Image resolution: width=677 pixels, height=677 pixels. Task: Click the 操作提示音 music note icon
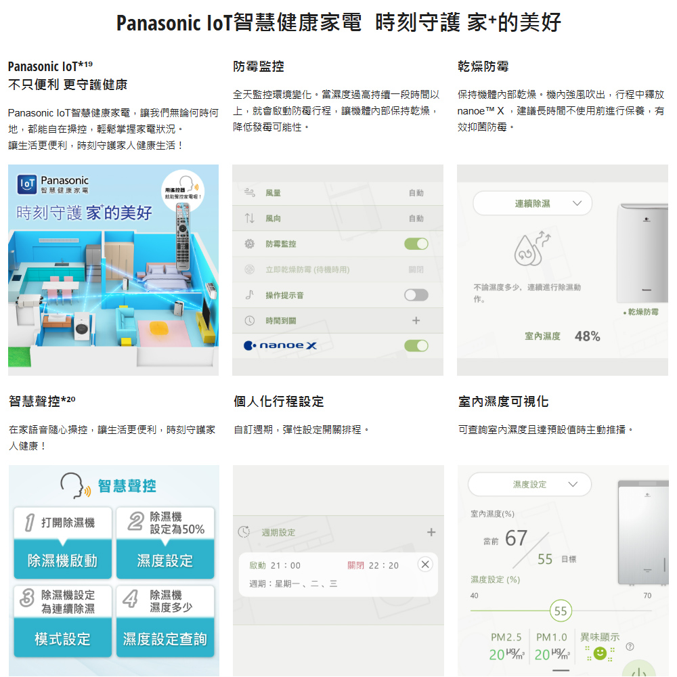tap(250, 295)
